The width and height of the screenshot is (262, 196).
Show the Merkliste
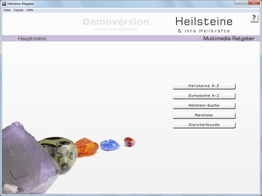204,115
